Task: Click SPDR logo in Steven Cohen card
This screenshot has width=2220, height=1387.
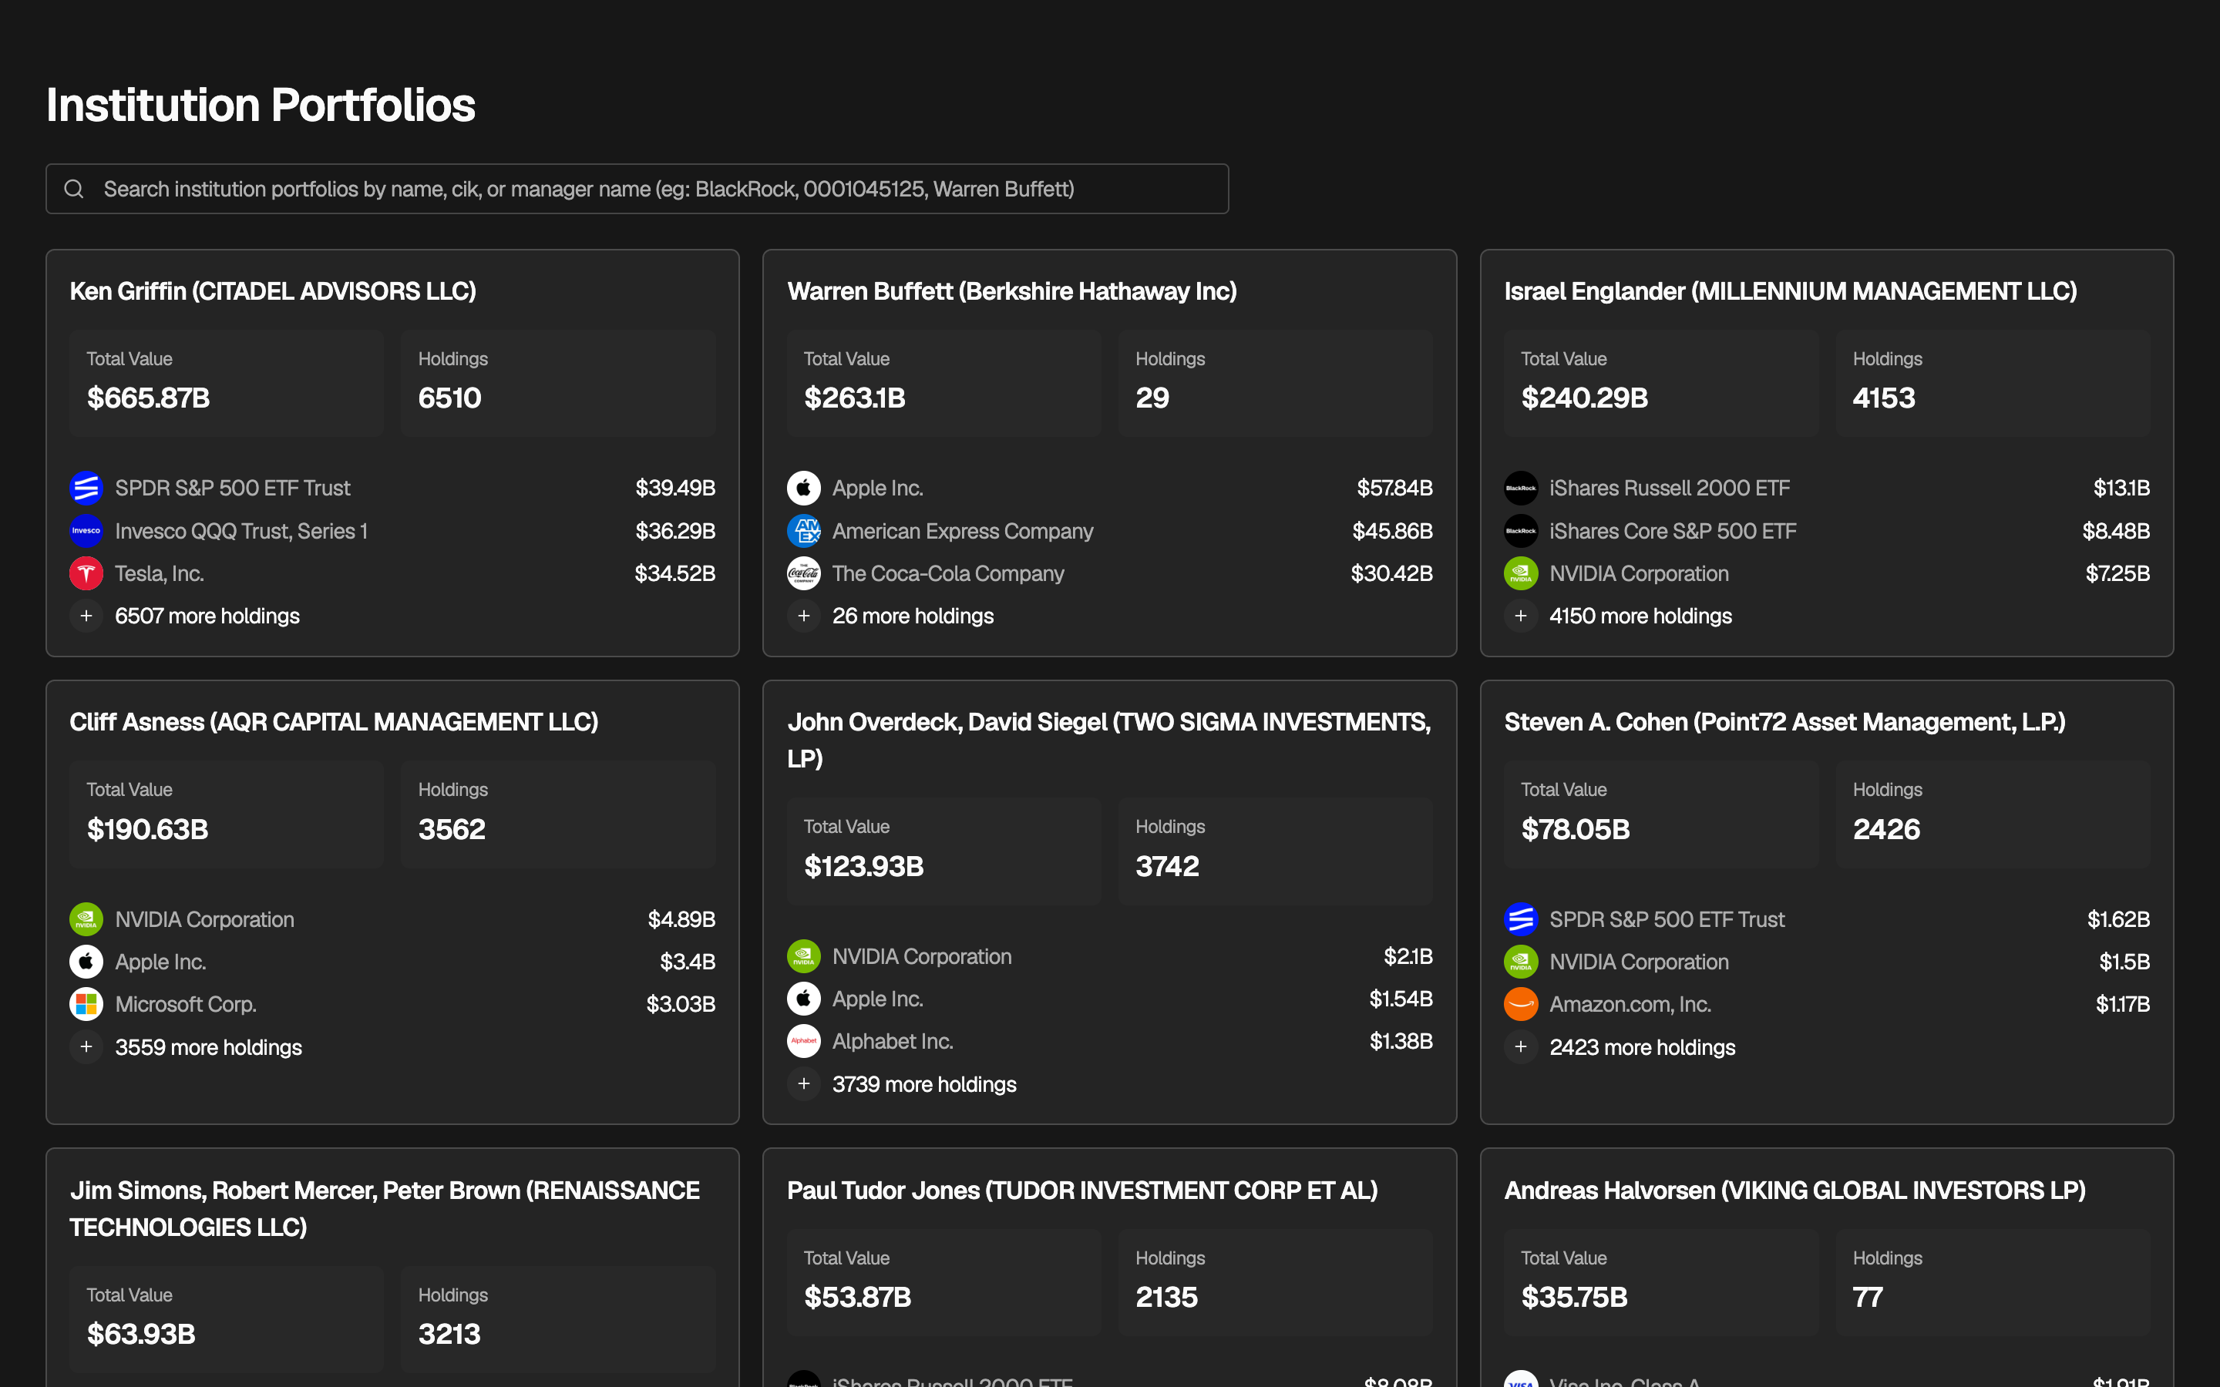Action: (x=1521, y=919)
